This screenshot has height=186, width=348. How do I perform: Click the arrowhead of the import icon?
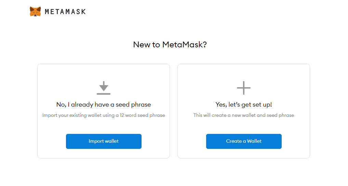[x=104, y=88]
